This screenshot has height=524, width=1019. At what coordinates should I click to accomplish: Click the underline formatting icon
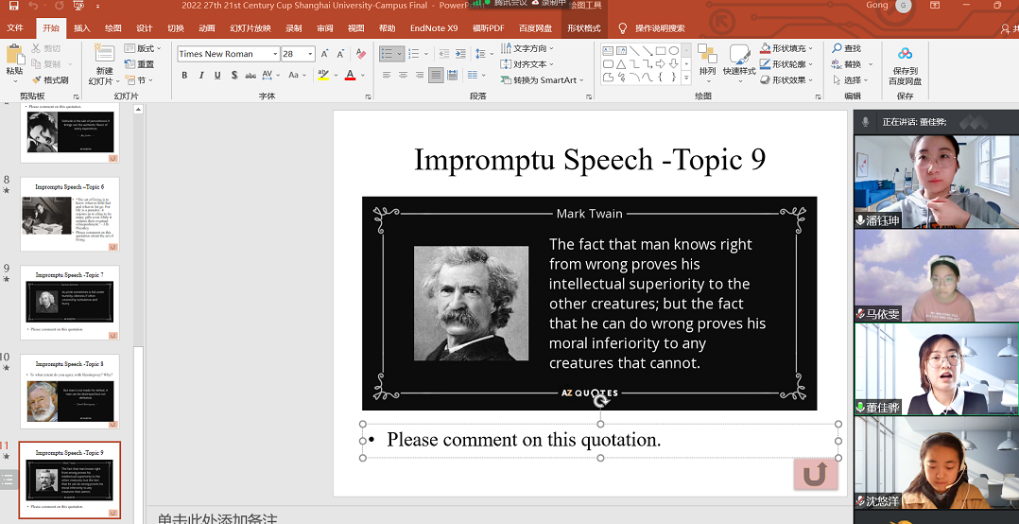(x=216, y=75)
